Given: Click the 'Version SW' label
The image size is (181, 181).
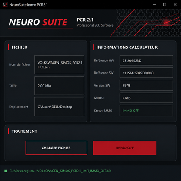Looking at the screenshot, I should (102, 85).
